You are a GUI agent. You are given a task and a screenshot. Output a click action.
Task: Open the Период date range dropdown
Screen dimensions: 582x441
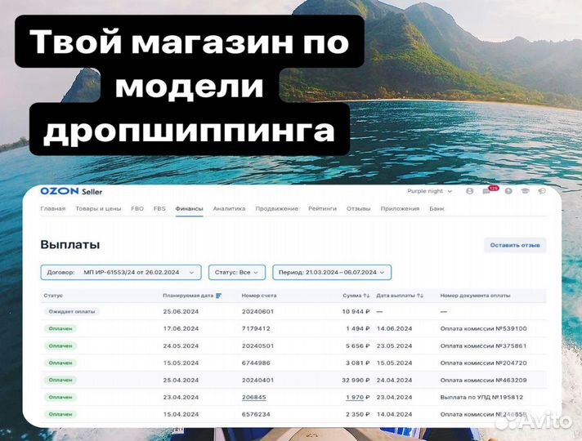click(332, 272)
